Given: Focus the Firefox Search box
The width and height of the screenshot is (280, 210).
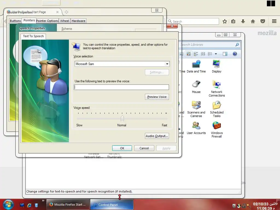Looking at the screenshot, I should click(193, 21).
